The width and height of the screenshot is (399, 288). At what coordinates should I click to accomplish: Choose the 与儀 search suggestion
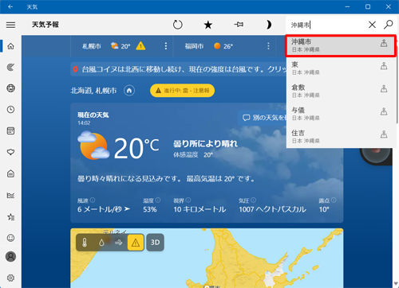coord(341,114)
